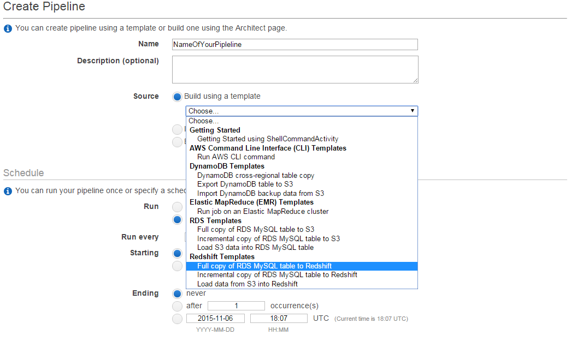Click the info icon beside template hint
Screen dimensions: 583x341
[8, 28]
